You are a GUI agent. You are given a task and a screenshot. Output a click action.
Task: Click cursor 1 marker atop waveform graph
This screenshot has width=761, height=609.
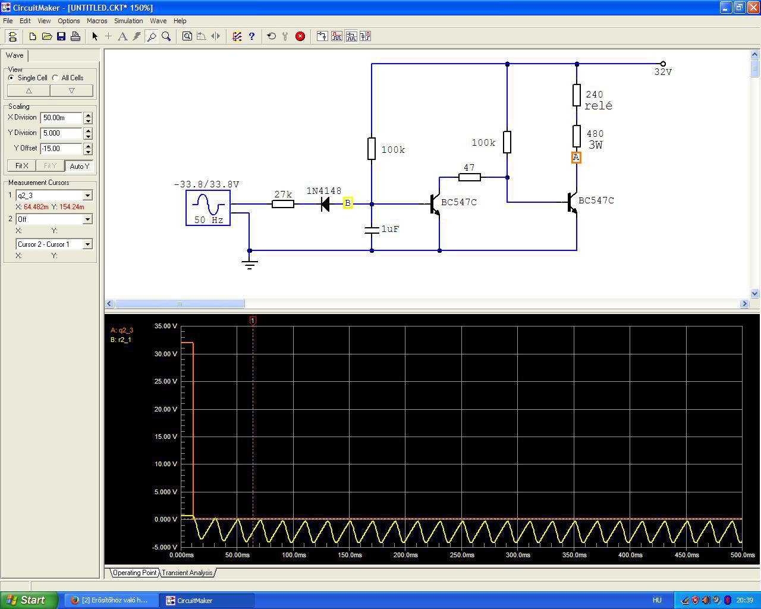point(253,321)
